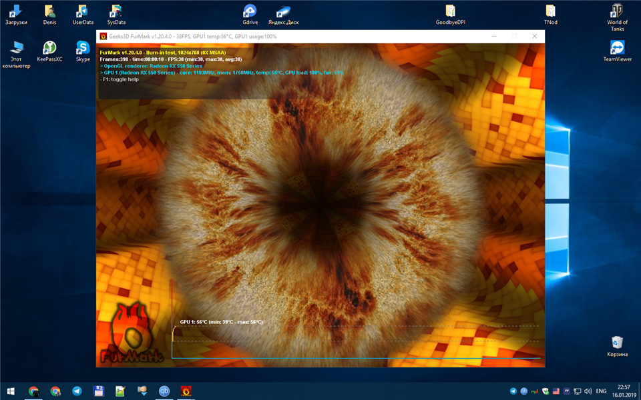
Task: Select the Этот компьютер desktop icon
Action: (x=16, y=55)
